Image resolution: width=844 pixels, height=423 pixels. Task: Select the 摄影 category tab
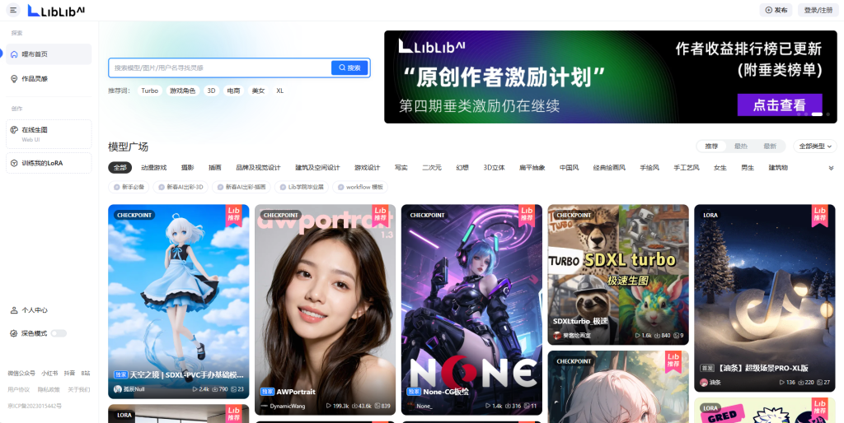(x=187, y=168)
